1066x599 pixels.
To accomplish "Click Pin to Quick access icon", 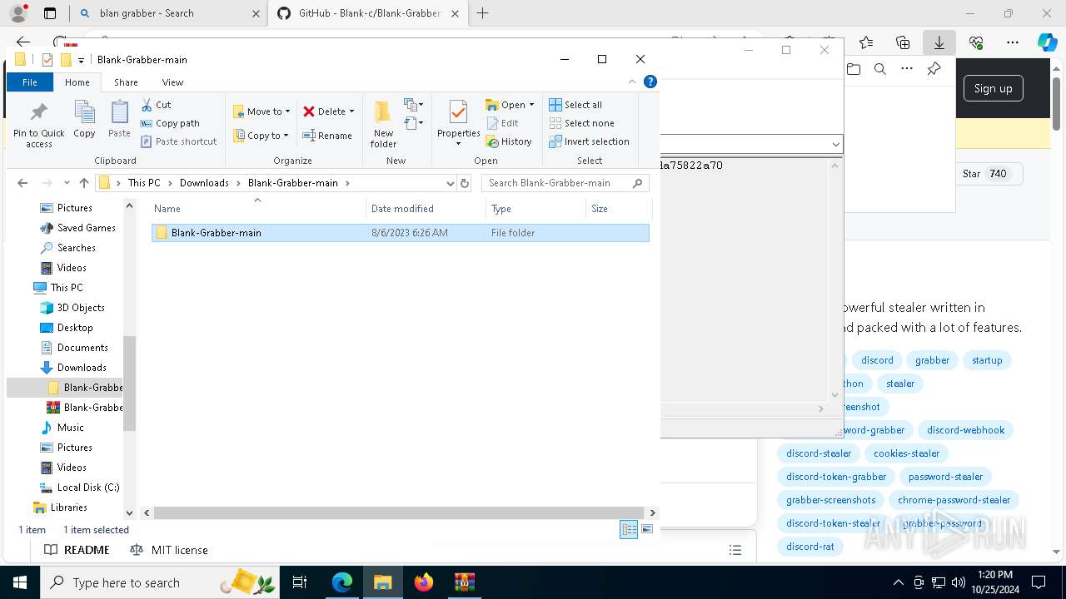I will point(38,125).
